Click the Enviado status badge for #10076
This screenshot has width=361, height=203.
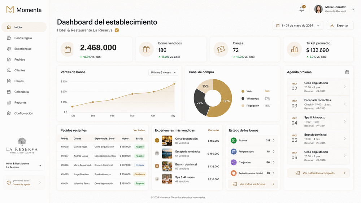tap(140, 165)
